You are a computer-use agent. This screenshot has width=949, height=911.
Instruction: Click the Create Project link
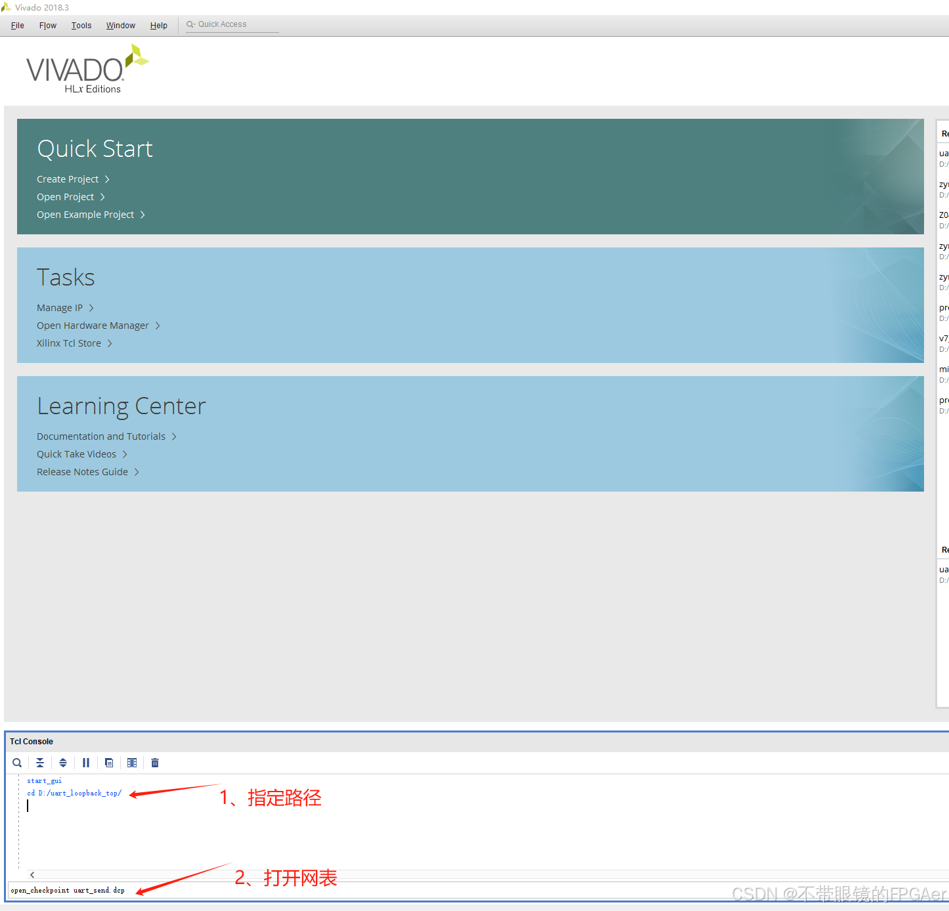[x=68, y=179]
